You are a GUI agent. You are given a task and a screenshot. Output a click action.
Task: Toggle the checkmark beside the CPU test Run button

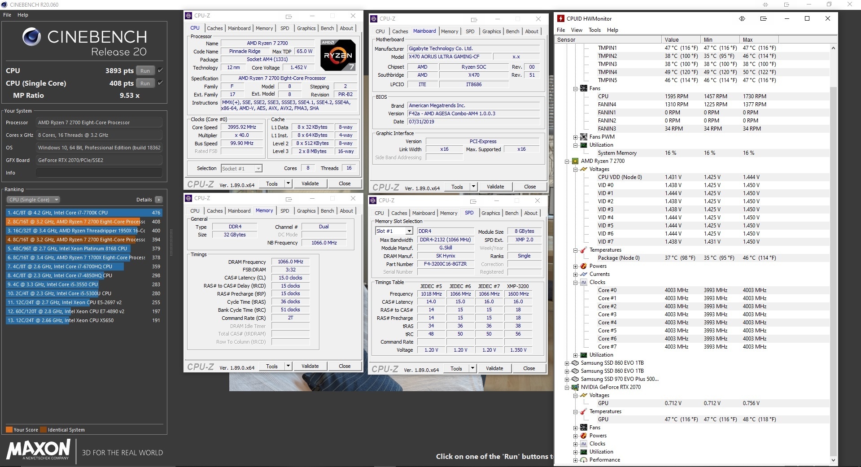pyautogui.click(x=160, y=70)
